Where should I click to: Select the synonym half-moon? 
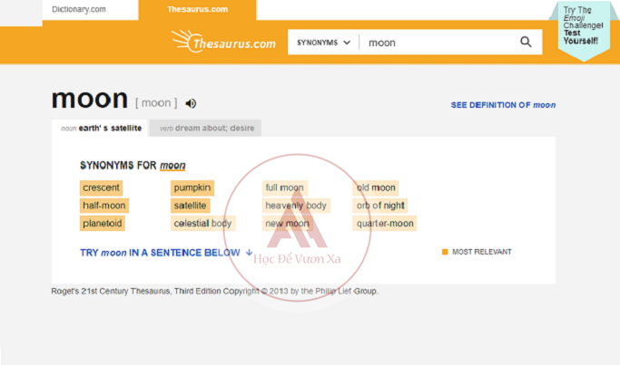[104, 206]
